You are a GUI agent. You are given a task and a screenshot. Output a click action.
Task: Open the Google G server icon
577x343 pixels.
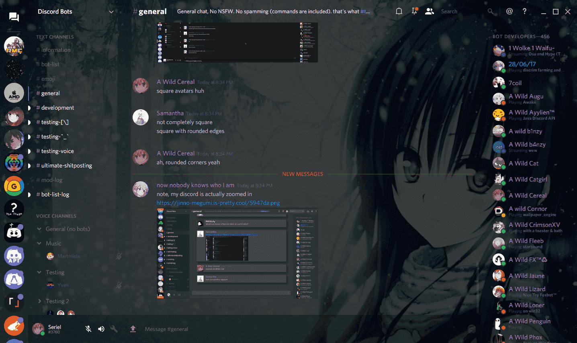point(14,186)
